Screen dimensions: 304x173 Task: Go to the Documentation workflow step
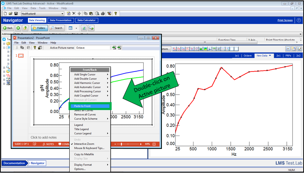pyautogui.click(x=14, y=163)
